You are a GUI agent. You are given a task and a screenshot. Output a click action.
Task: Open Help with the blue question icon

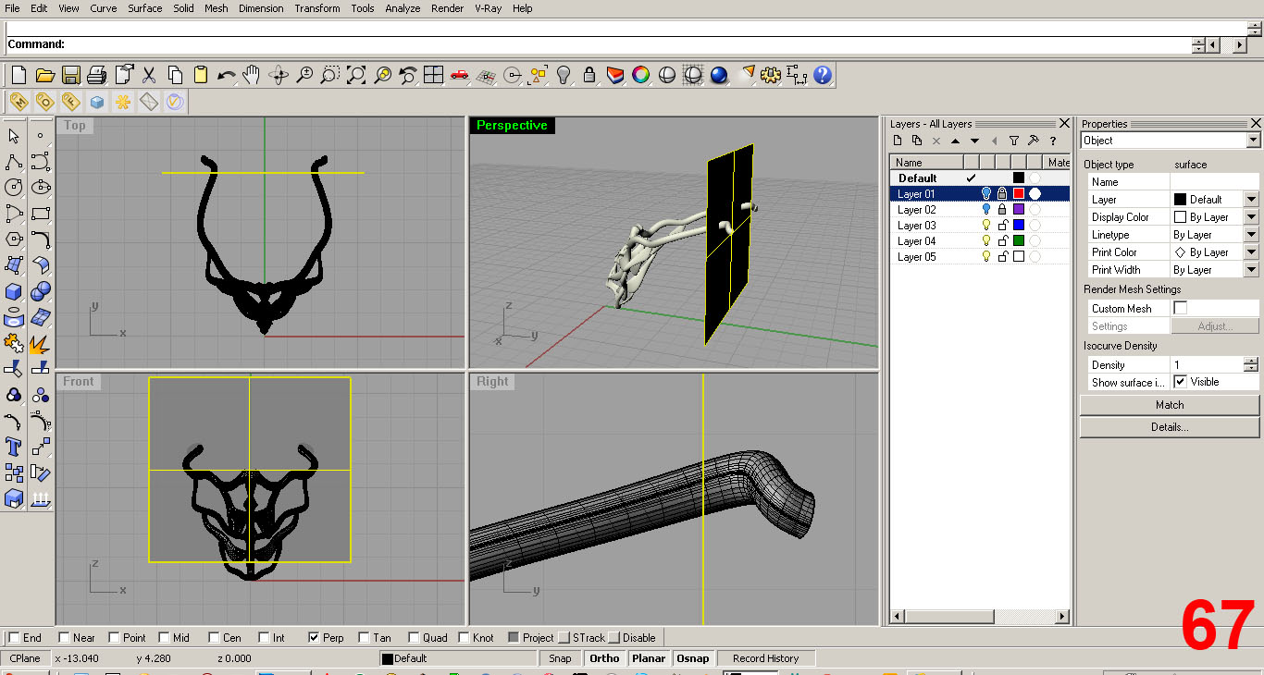click(x=823, y=75)
